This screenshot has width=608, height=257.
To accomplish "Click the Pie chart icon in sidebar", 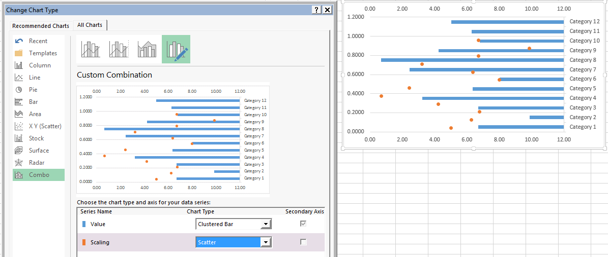I will click(x=19, y=90).
